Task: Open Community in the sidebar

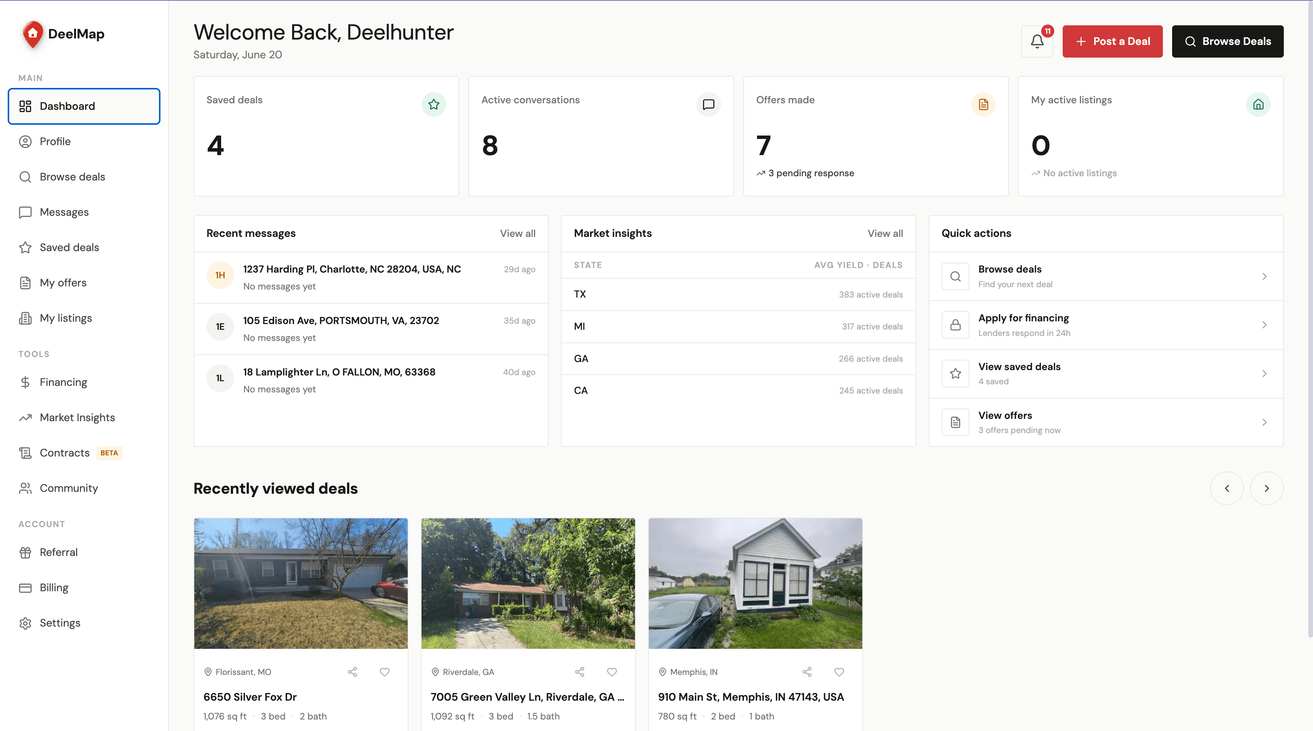Action: [84, 488]
